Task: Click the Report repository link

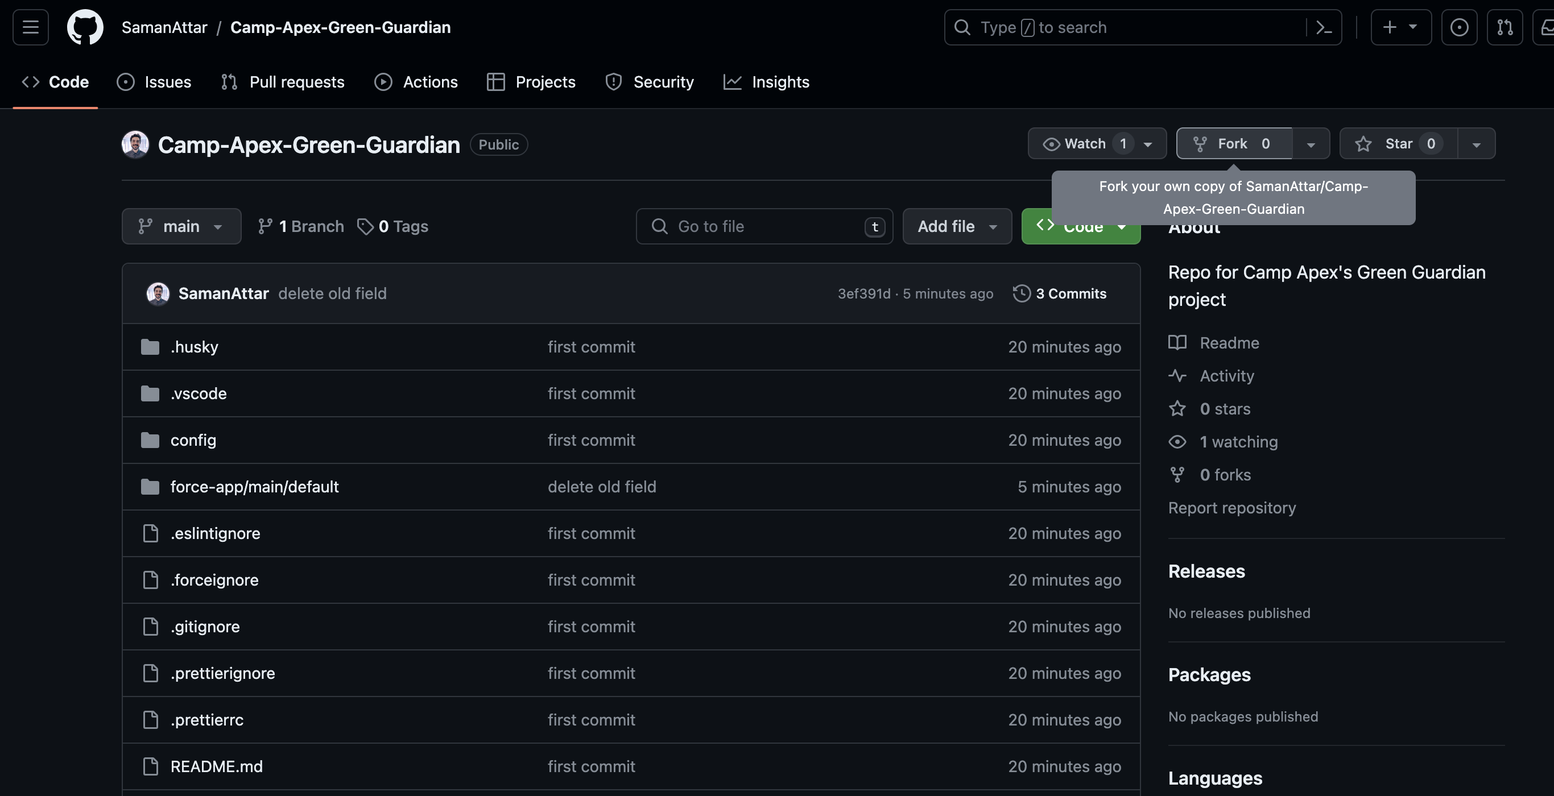Action: click(x=1232, y=508)
